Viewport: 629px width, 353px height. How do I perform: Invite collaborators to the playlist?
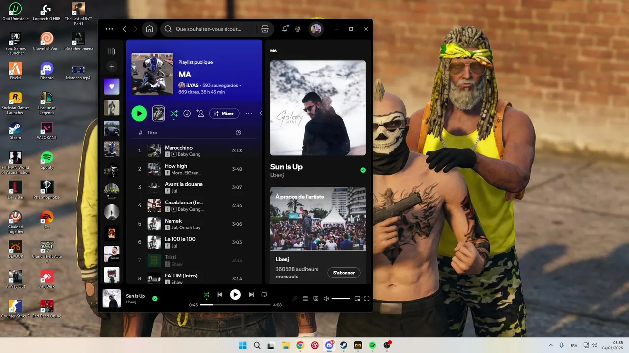pyautogui.click(x=200, y=113)
